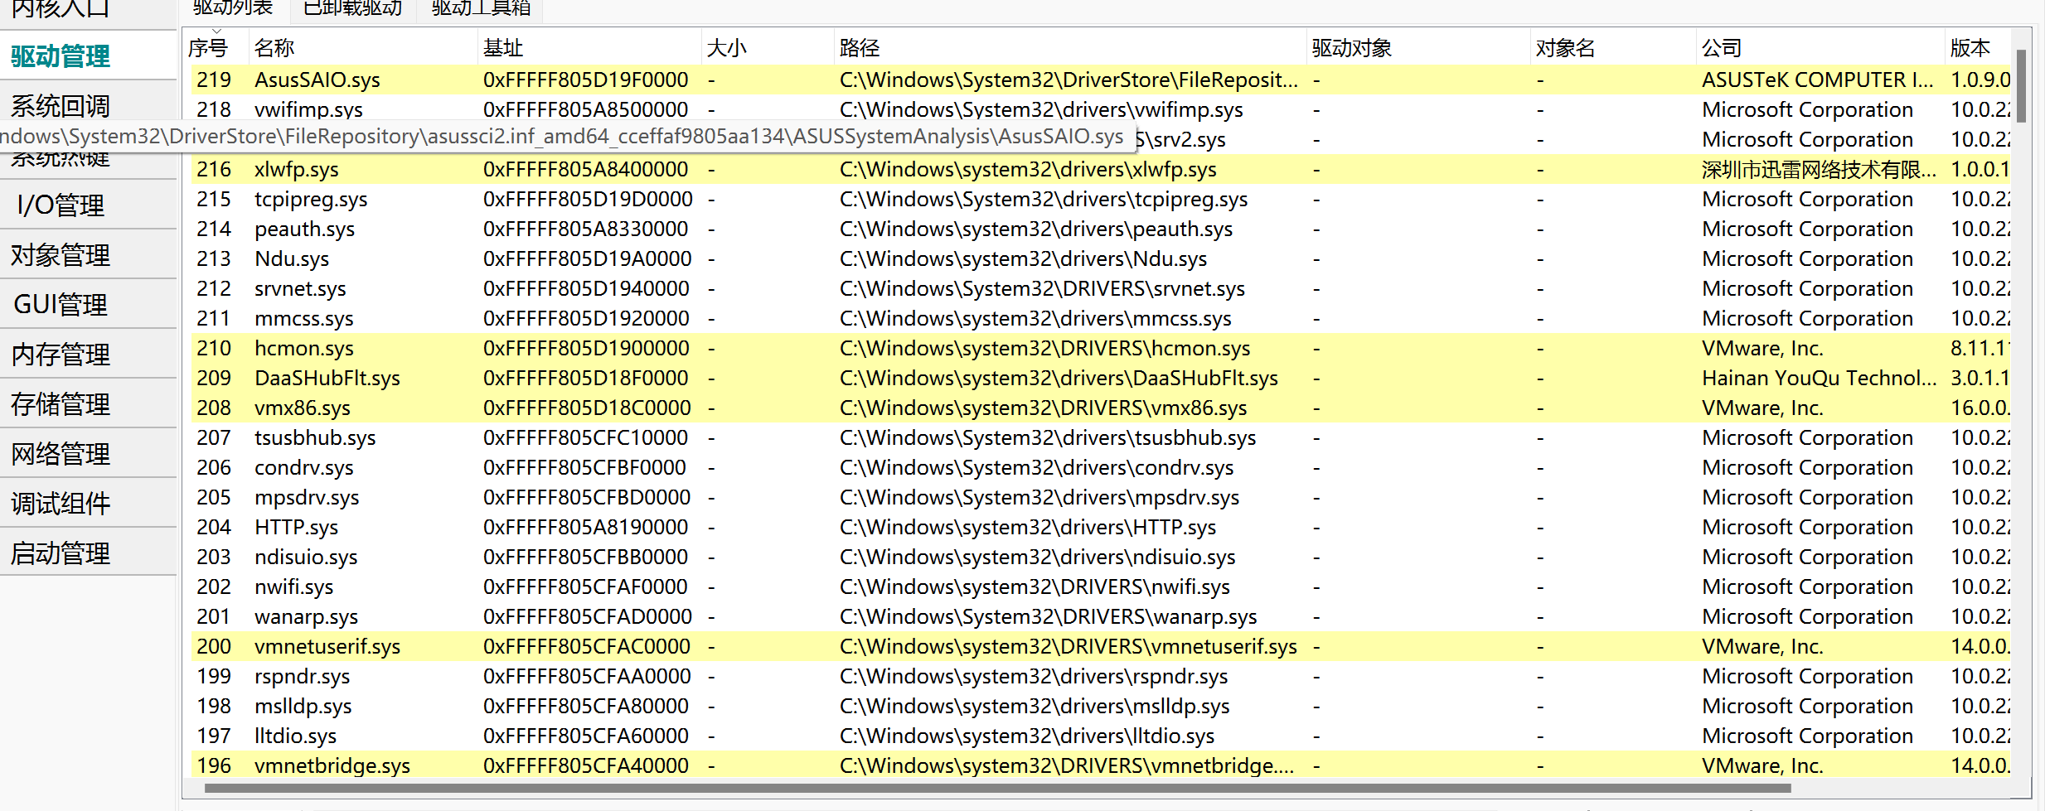
Task: Click the Hainan YouQu Technol company cell
Action: 1820,378
